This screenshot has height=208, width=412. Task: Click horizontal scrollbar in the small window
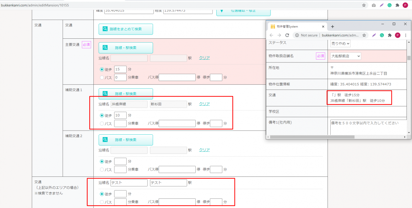click(x=312, y=137)
